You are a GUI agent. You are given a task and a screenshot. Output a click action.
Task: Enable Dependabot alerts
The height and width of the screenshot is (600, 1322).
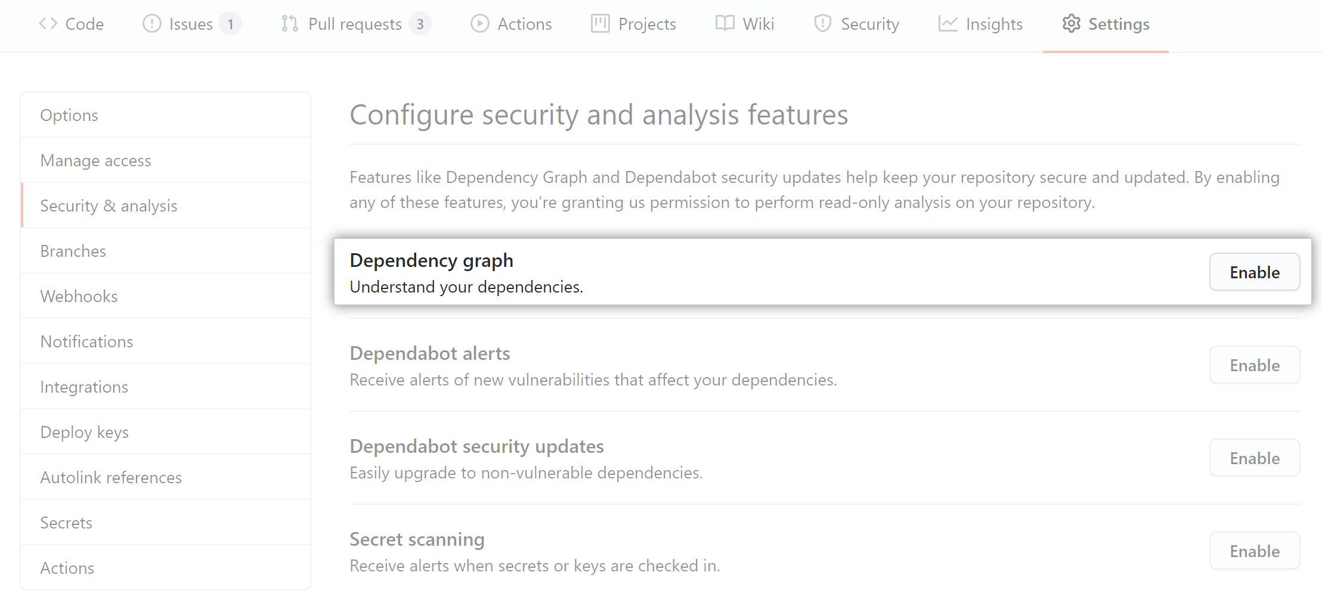pos(1254,365)
